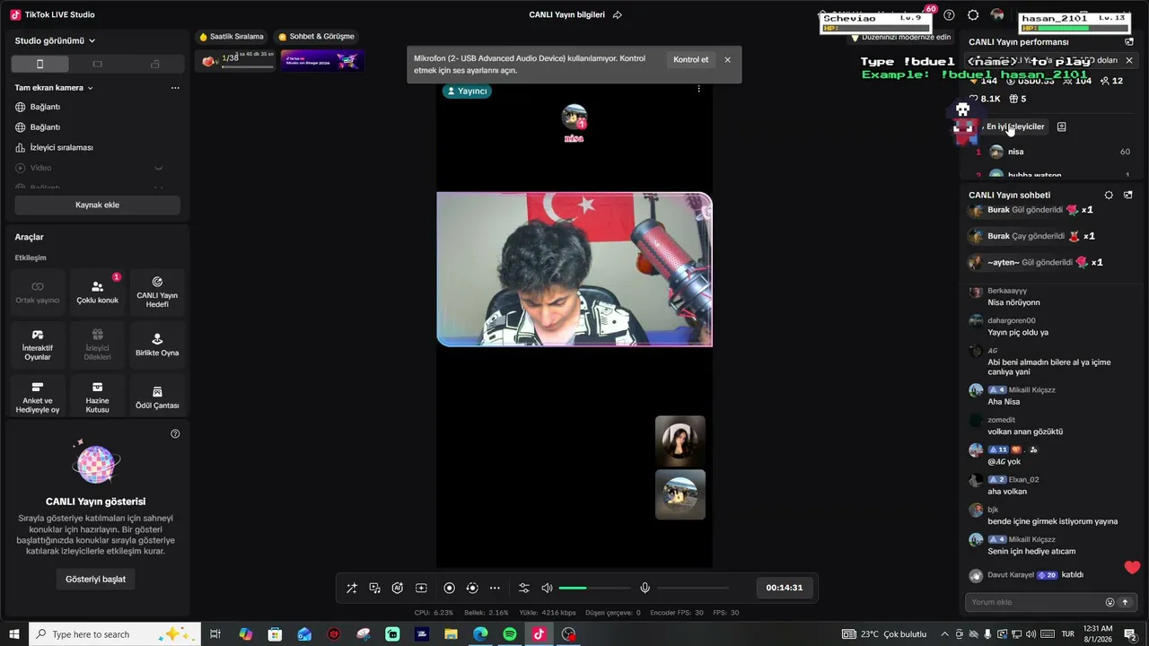The image size is (1149, 646).
Task: Open Spotify from the taskbar
Action: 510,634
